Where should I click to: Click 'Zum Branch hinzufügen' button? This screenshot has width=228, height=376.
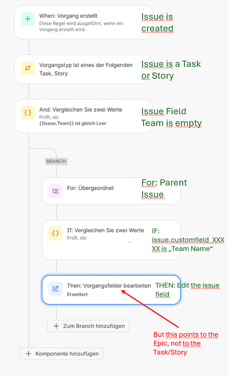(x=88, y=326)
